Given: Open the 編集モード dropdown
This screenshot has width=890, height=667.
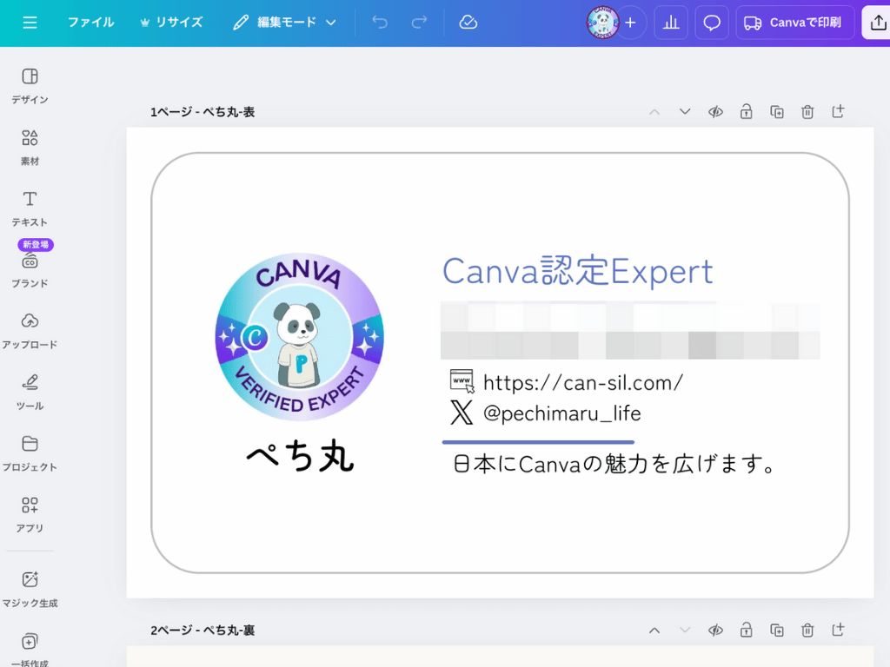Looking at the screenshot, I should point(284,23).
